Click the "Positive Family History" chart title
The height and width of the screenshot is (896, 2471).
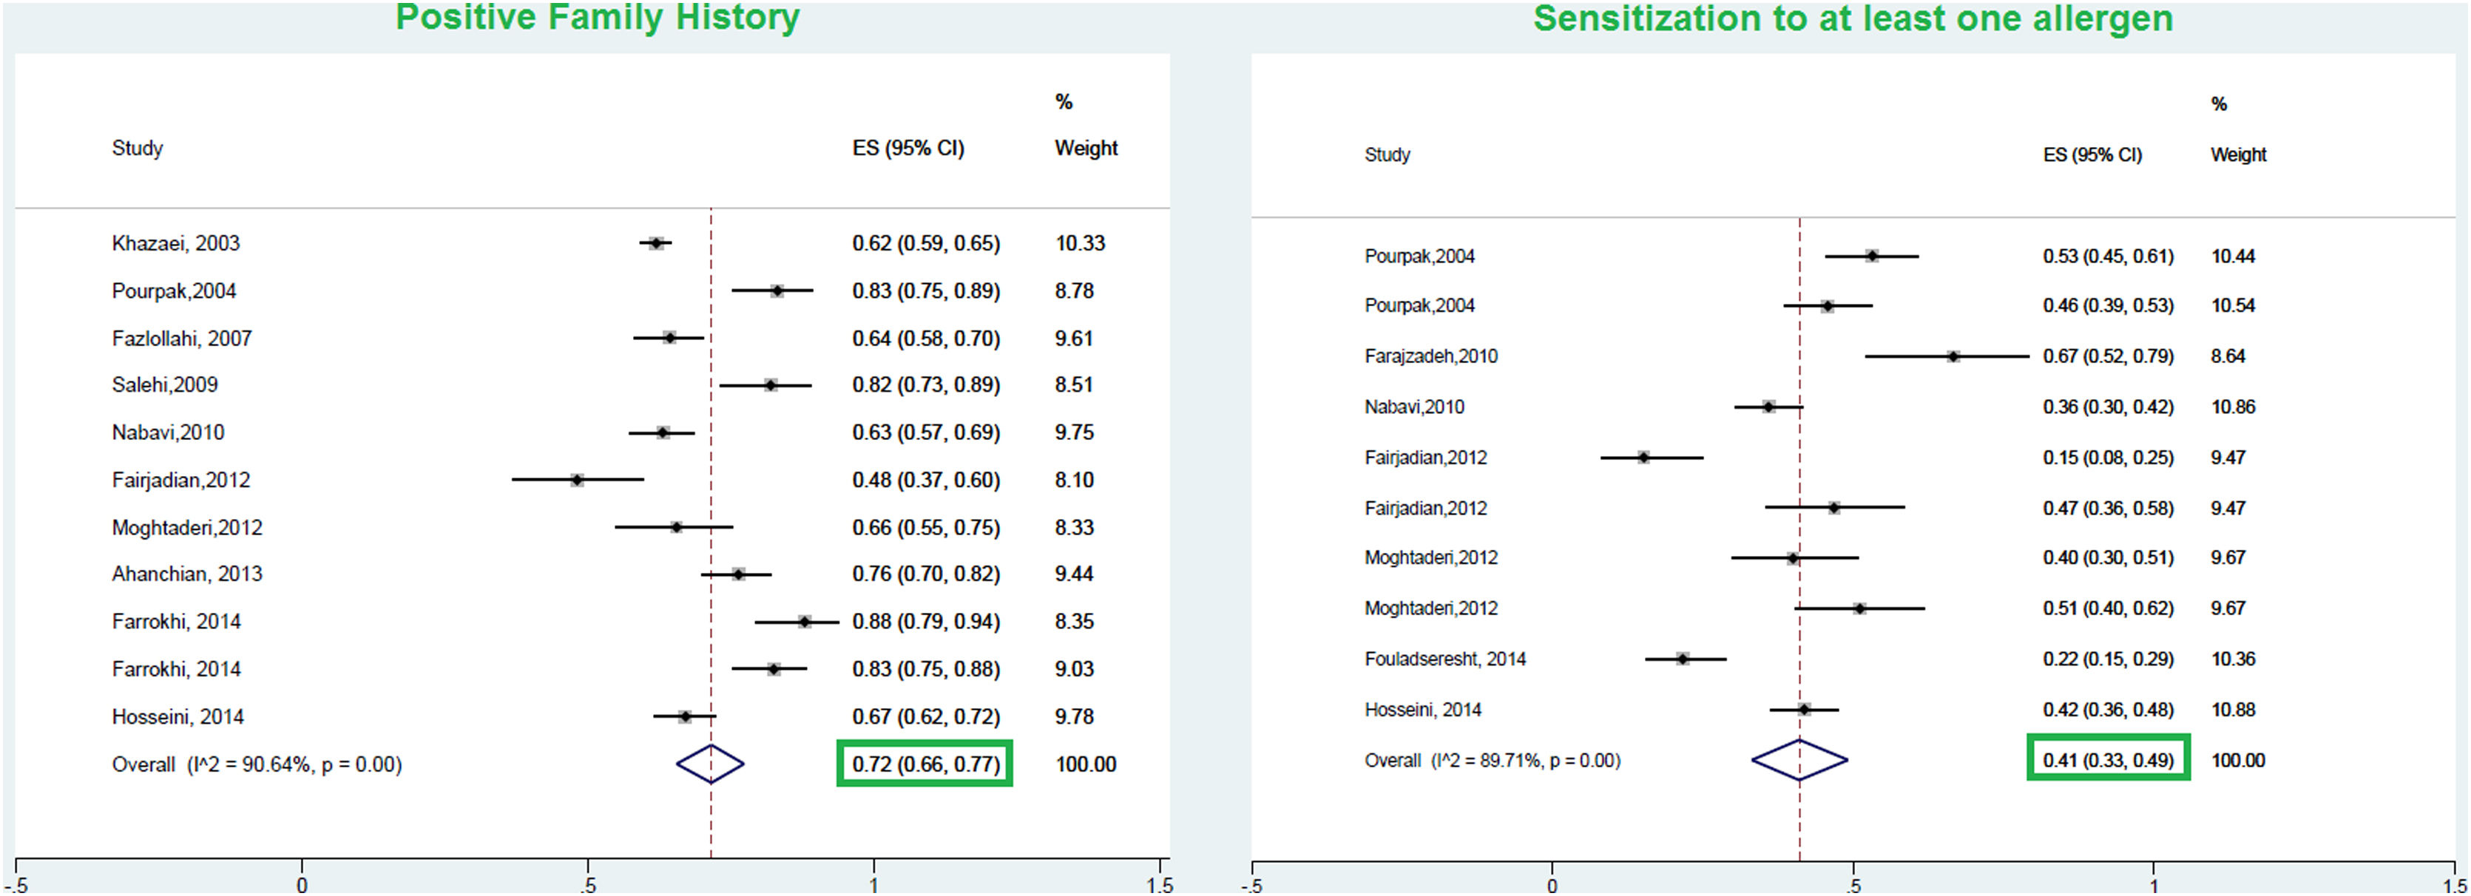tap(597, 17)
